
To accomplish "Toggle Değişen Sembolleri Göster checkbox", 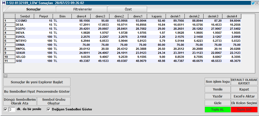I will pos(49,109).
